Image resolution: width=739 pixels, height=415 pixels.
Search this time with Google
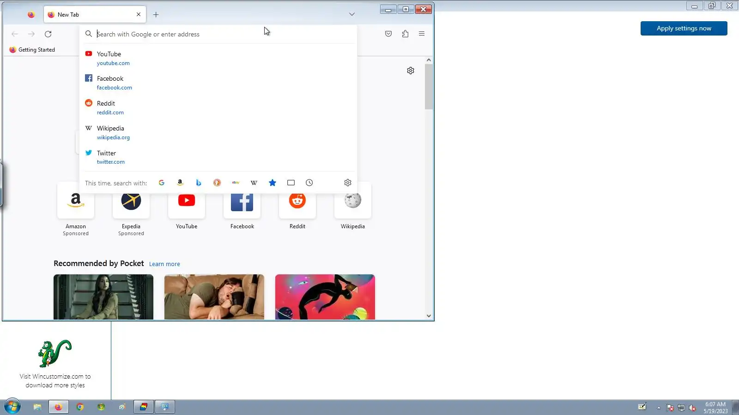(x=162, y=183)
